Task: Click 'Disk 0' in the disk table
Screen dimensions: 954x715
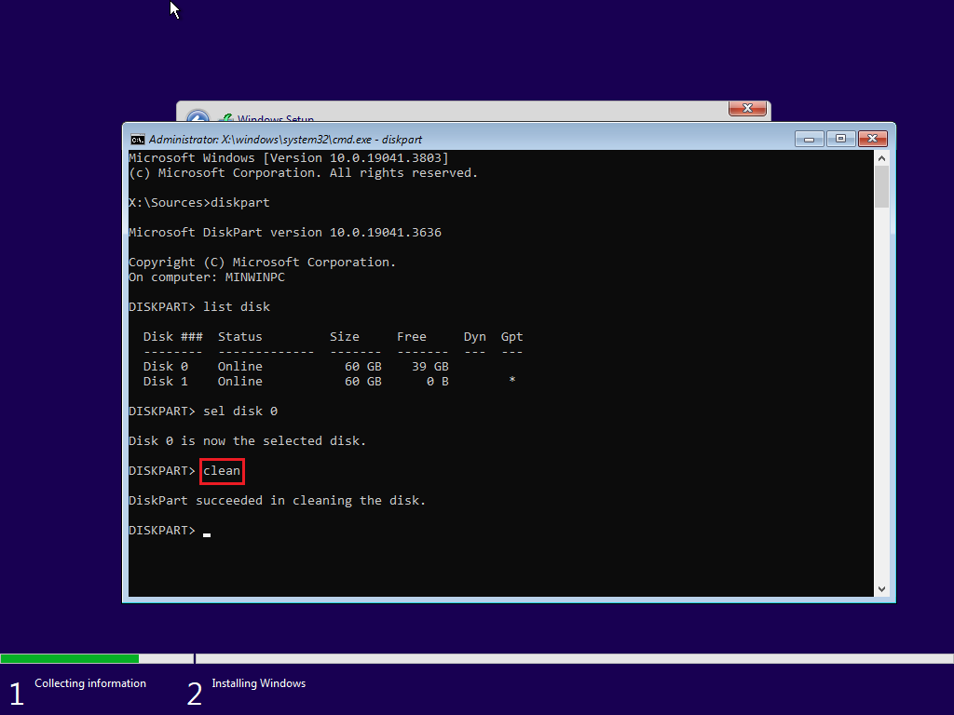Action: click(x=166, y=367)
